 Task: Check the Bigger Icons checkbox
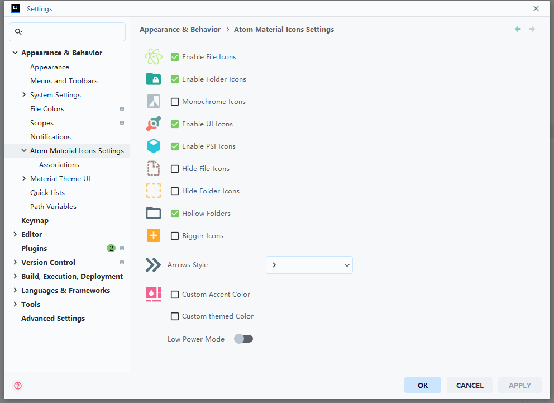175,236
